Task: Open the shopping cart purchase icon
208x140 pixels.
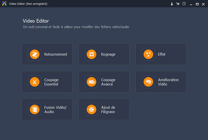Action: pos(178,4)
